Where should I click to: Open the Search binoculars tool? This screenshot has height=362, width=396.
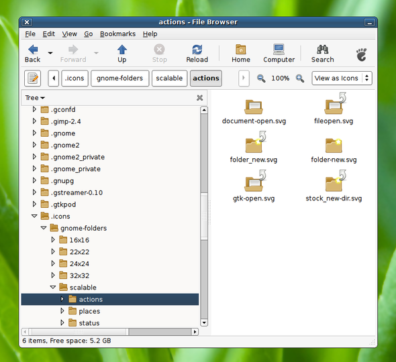click(322, 54)
